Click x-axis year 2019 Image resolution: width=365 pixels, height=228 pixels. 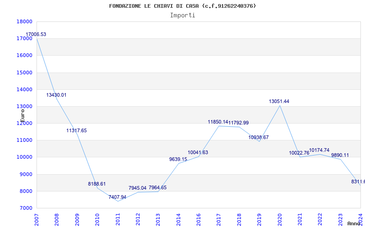(x=259, y=219)
